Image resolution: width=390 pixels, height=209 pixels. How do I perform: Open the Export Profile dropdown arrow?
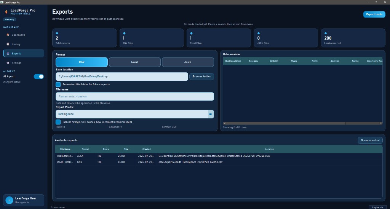(x=211, y=114)
